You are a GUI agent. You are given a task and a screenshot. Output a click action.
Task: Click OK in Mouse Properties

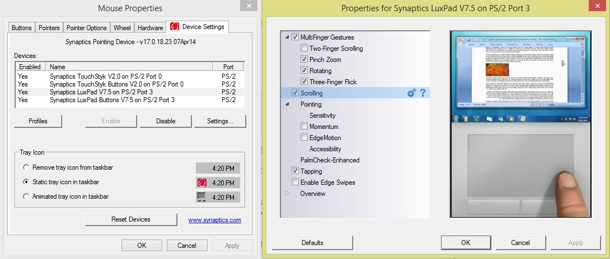(x=142, y=246)
